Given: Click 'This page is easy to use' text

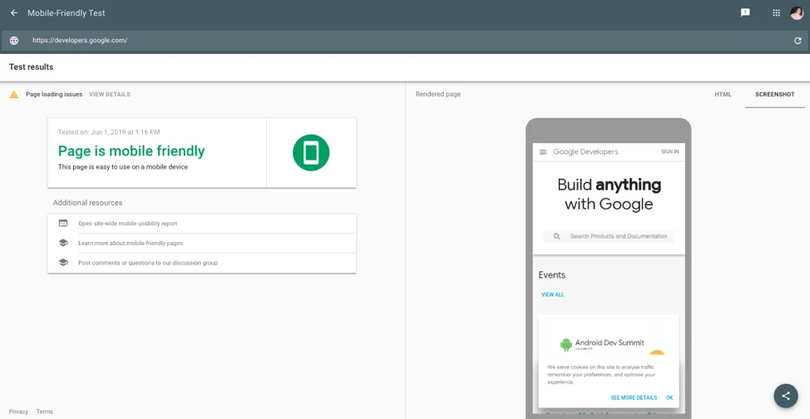Looking at the screenshot, I should click(123, 167).
